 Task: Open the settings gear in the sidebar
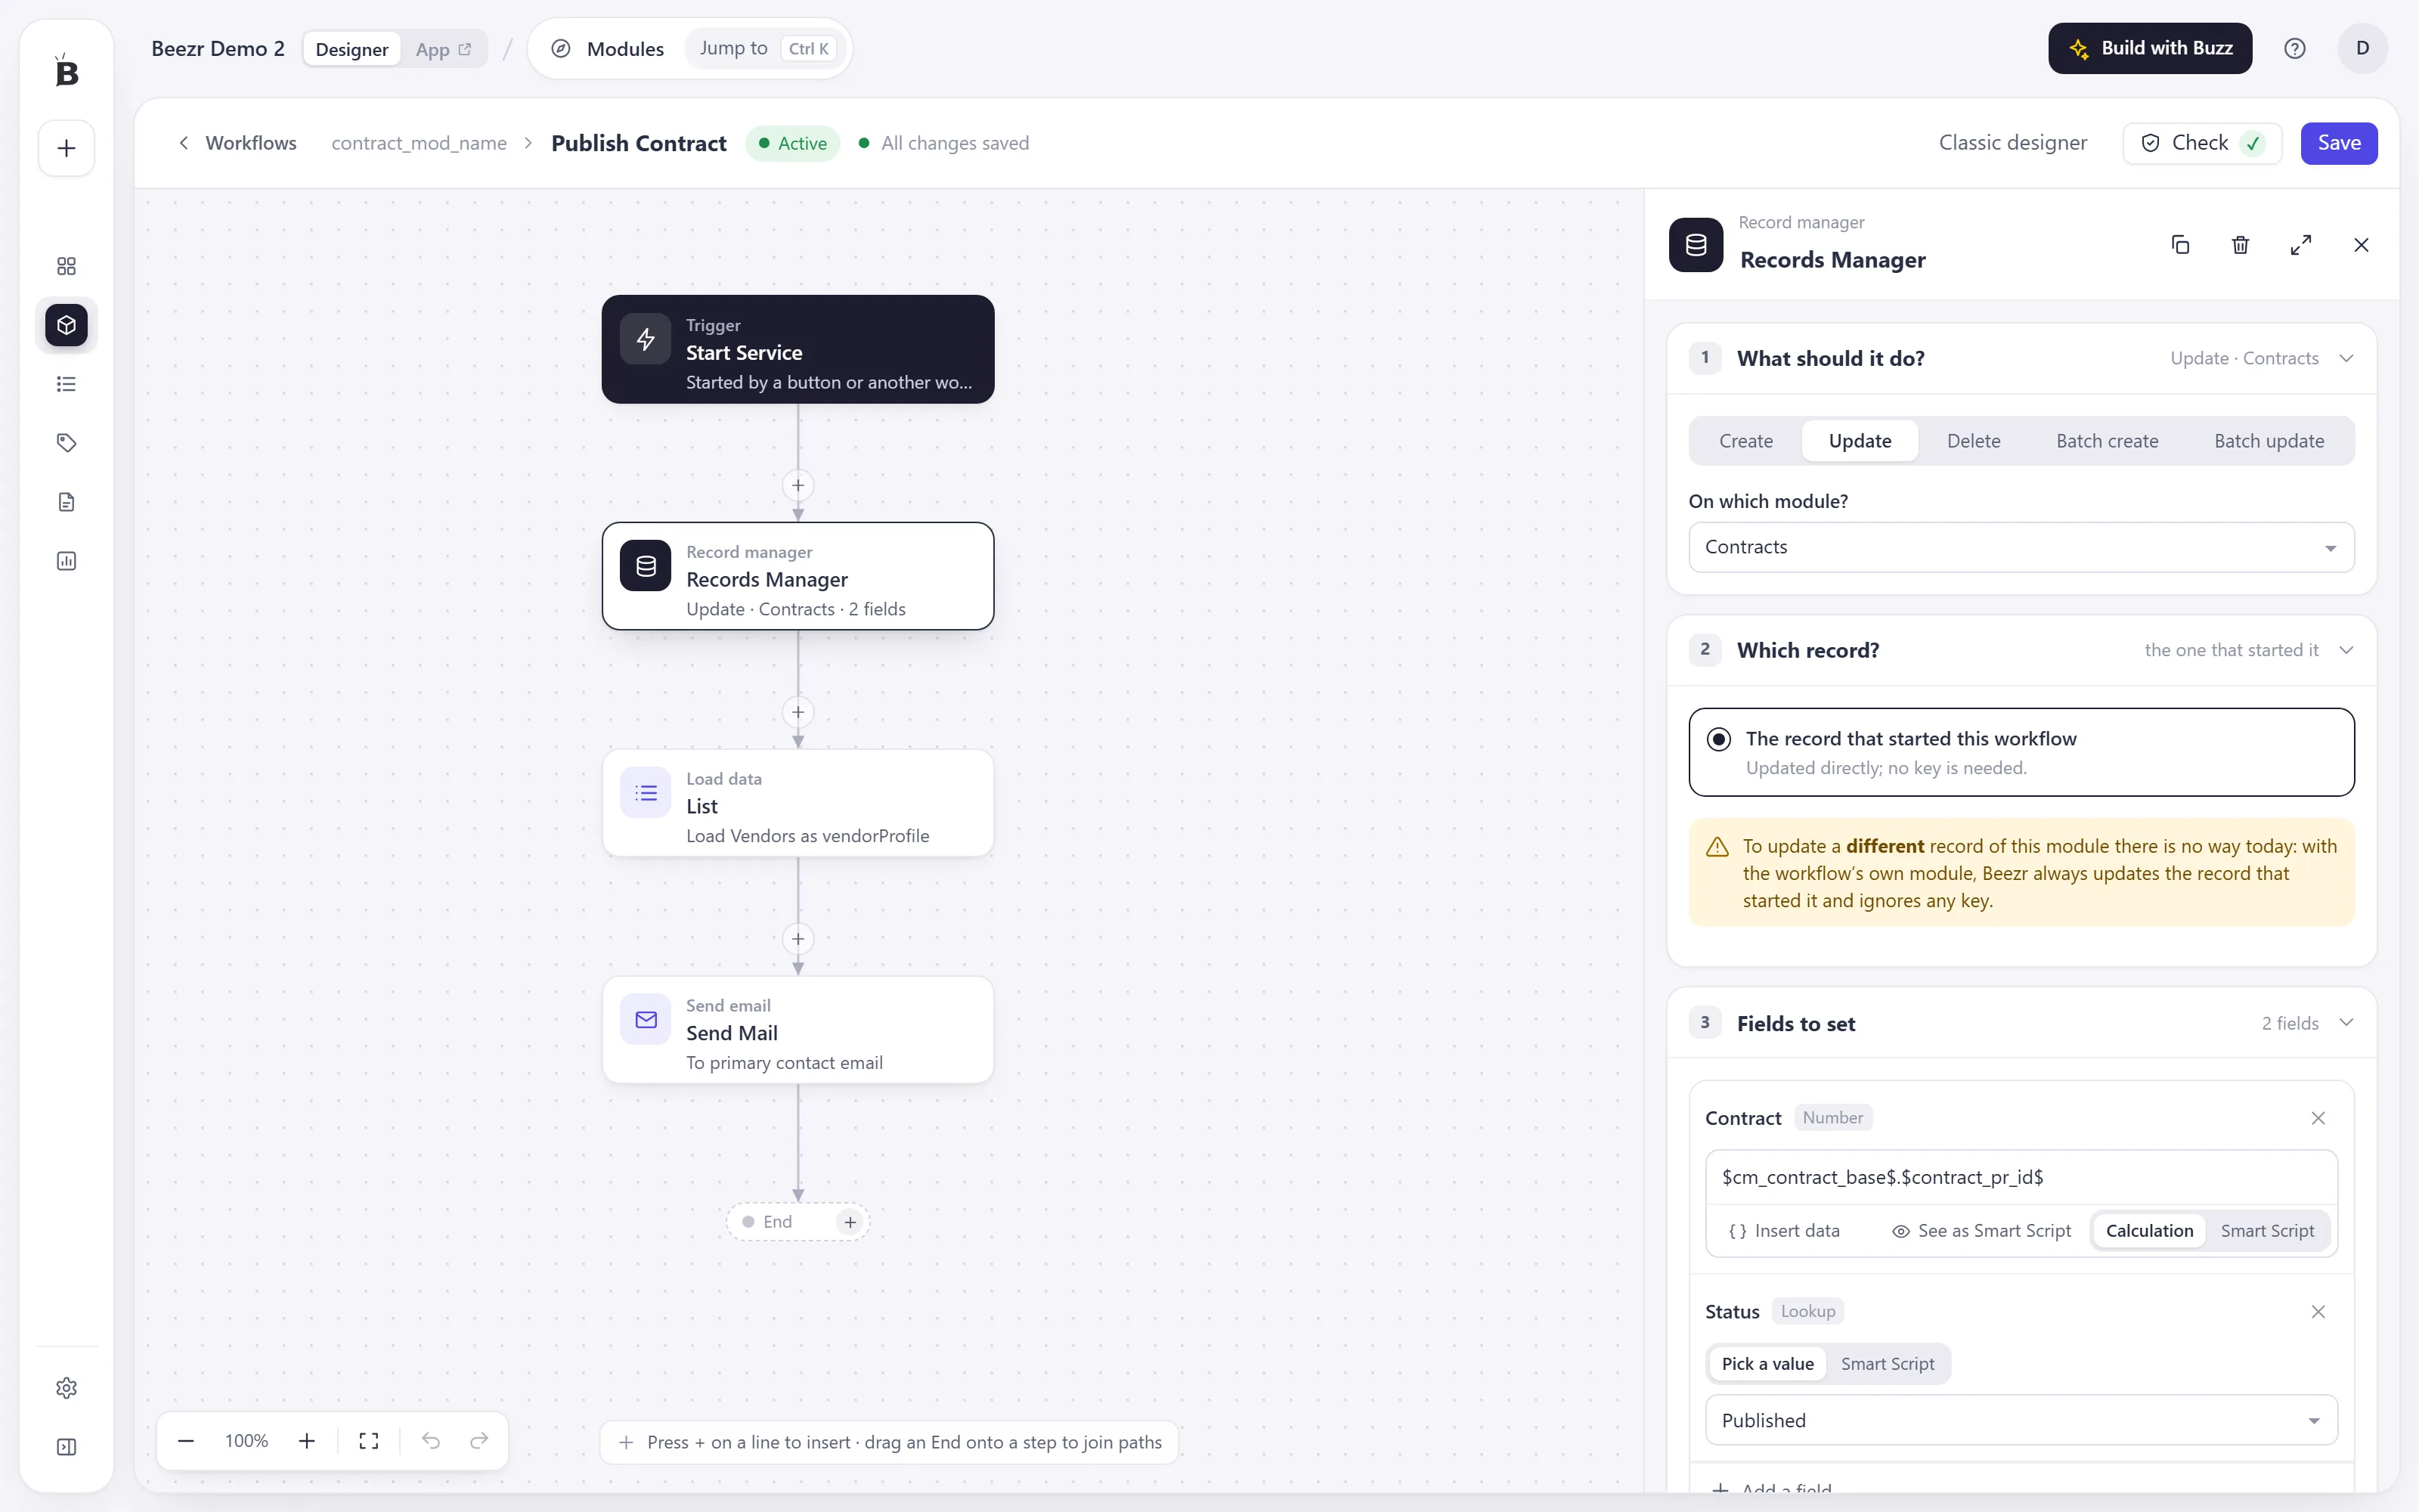click(x=66, y=1388)
